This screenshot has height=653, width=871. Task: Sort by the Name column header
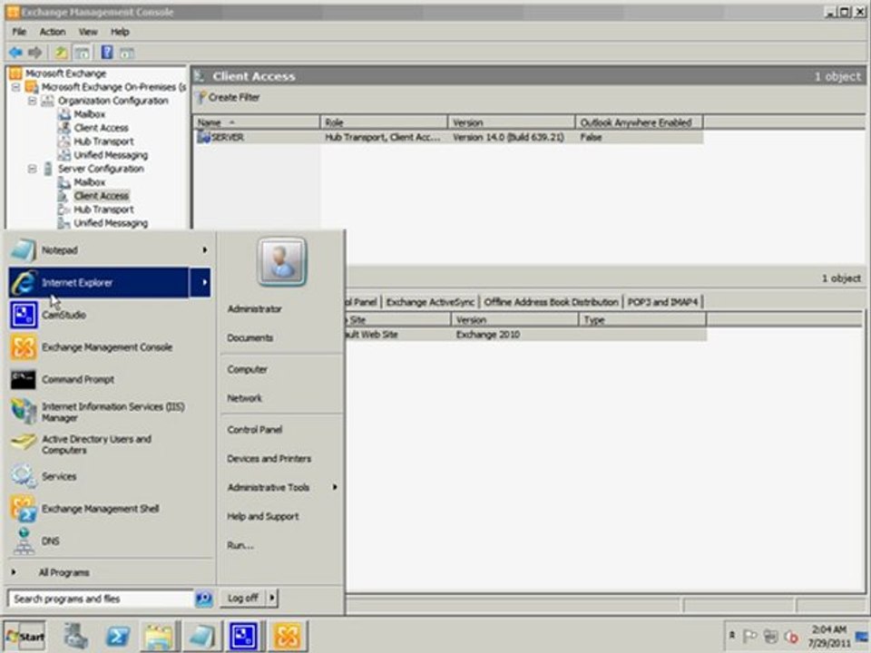point(257,122)
